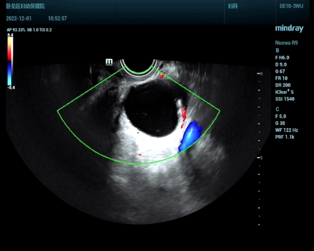Select the date 2022-12-01 field
Viewport: 314px width, 251px height.
19,19
